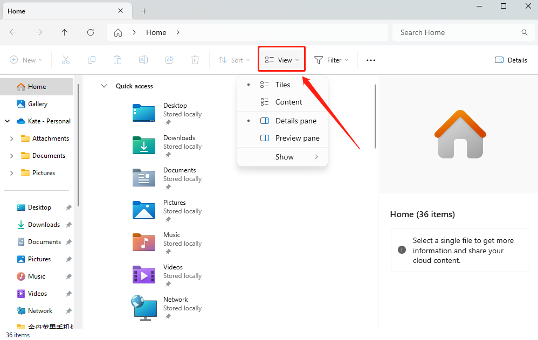Click the Search Home input field

[x=458, y=32]
